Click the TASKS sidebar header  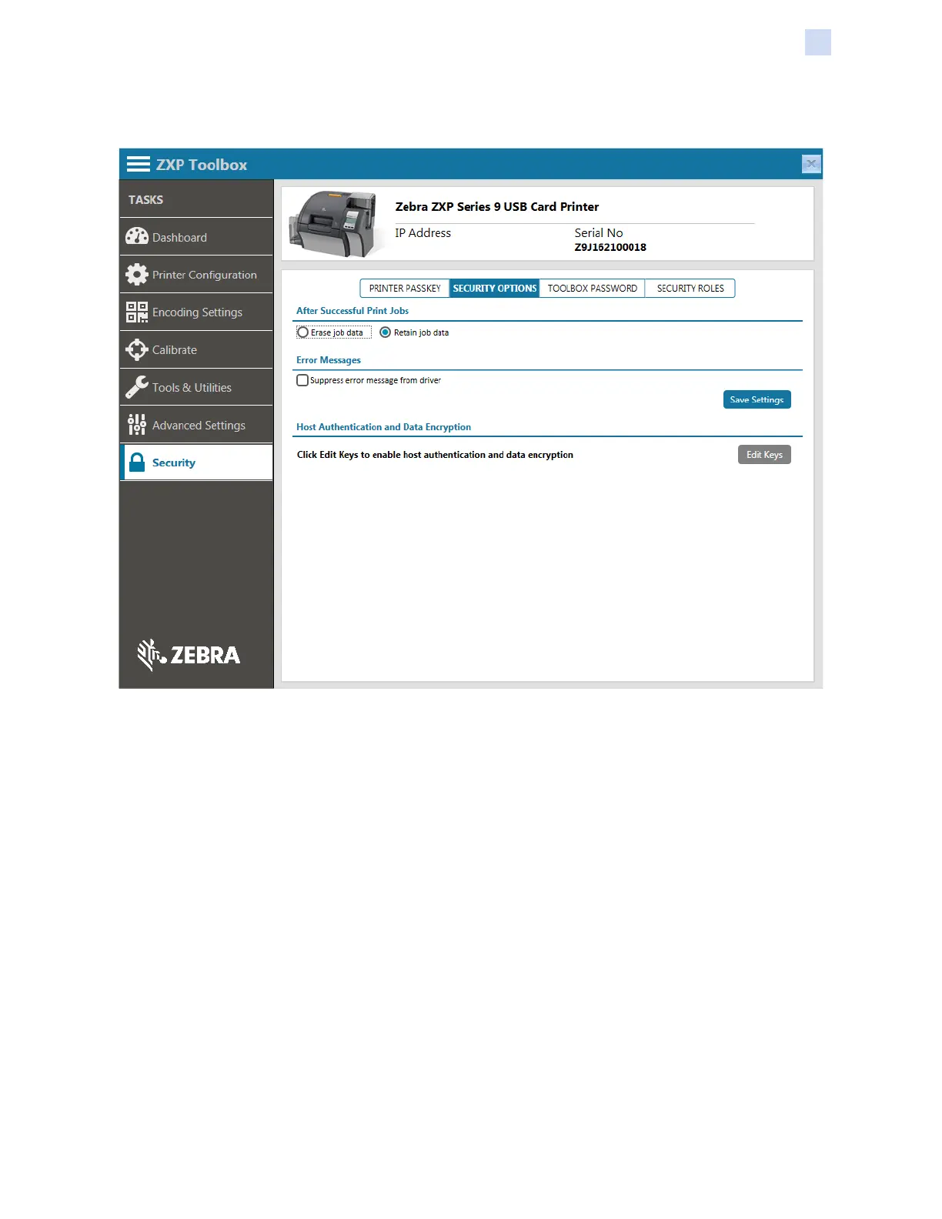pyautogui.click(x=145, y=200)
